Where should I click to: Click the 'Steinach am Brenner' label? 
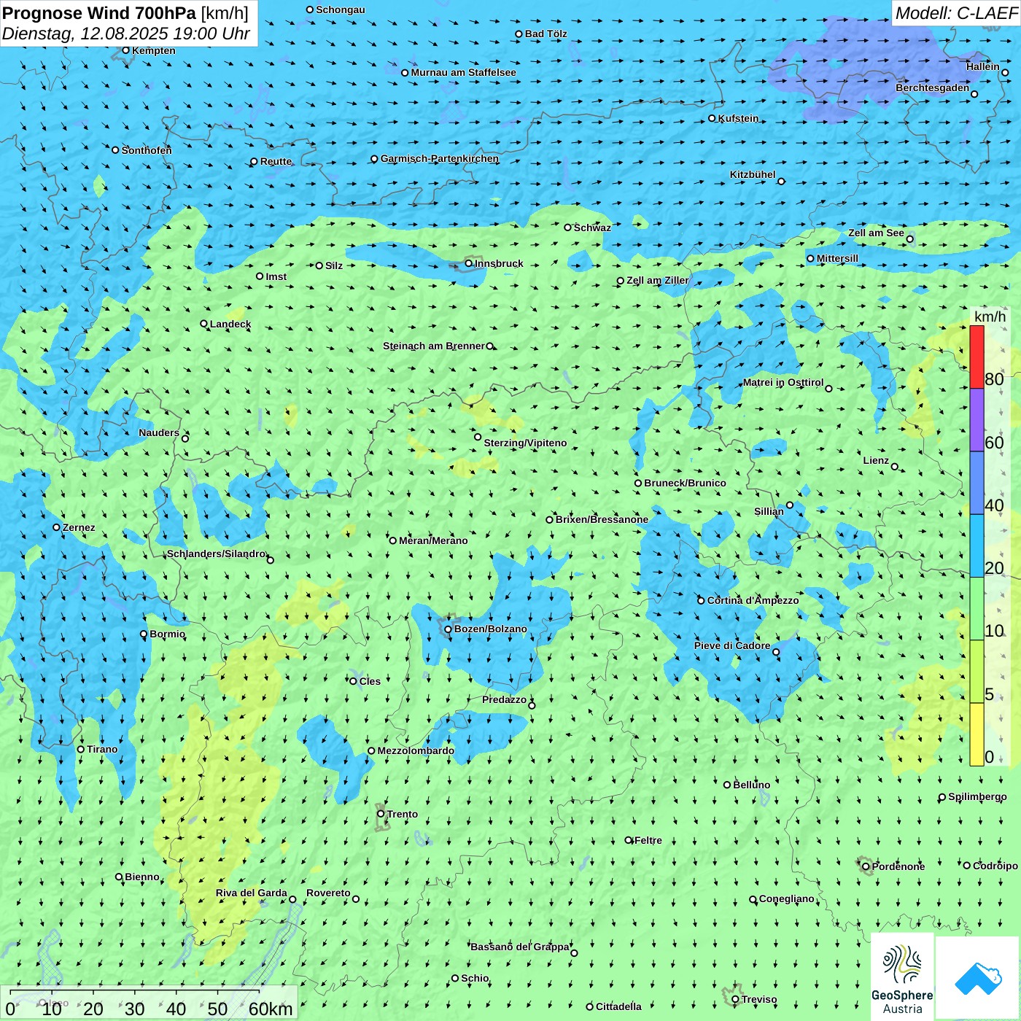point(434,346)
